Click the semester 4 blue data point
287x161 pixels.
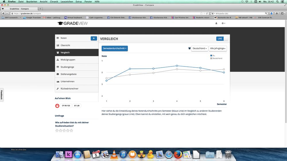(177, 66)
